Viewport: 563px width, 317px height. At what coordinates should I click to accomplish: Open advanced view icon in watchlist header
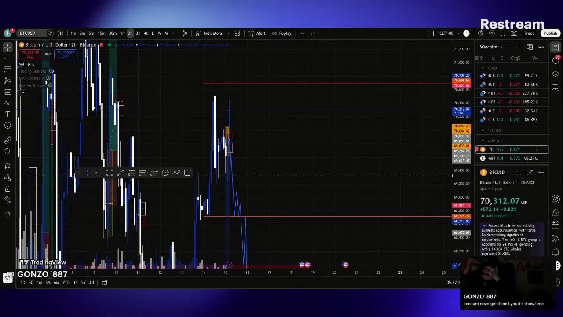click(530, 47)
